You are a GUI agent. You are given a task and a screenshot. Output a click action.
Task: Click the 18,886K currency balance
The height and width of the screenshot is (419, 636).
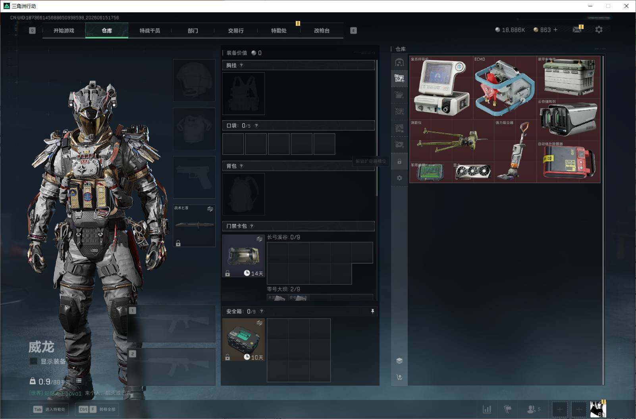click(510, 30)
